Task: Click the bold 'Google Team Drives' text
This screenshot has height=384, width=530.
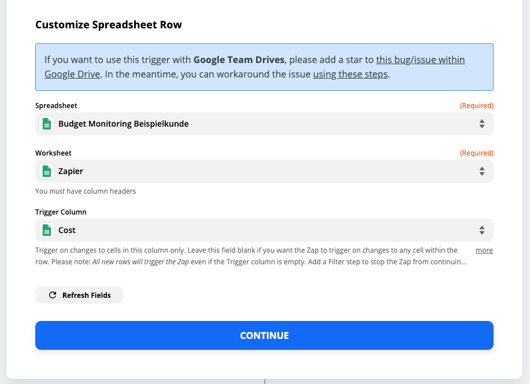Action: click(x=239, y=60)
